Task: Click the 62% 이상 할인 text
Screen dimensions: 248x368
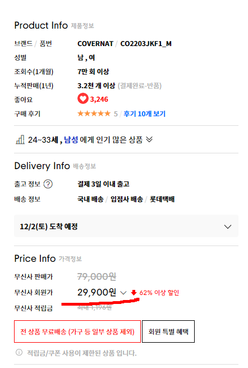Action: click(x=159, y=293)
